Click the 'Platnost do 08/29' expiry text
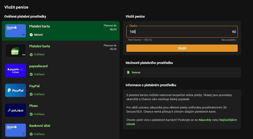This screenshot has width=253, height=139. (110, 28)
